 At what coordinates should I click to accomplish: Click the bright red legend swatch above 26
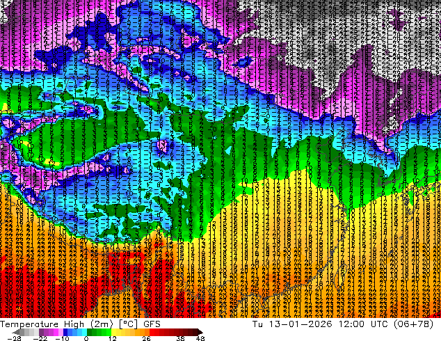(152, 332)
